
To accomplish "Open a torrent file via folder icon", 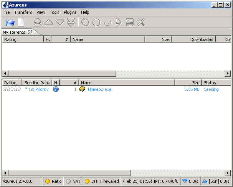I will click(10, 22).
